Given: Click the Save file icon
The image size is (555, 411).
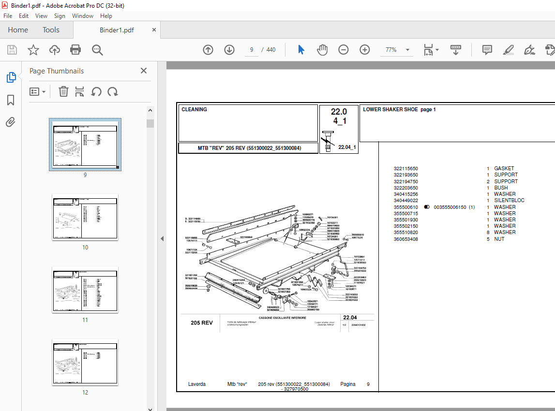Looking at the screenshot, I should click(12, 50).
